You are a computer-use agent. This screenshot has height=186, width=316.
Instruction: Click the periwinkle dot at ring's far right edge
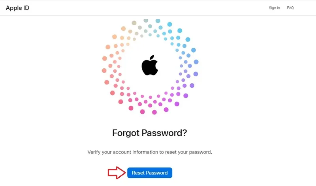[x=196, y=62]
